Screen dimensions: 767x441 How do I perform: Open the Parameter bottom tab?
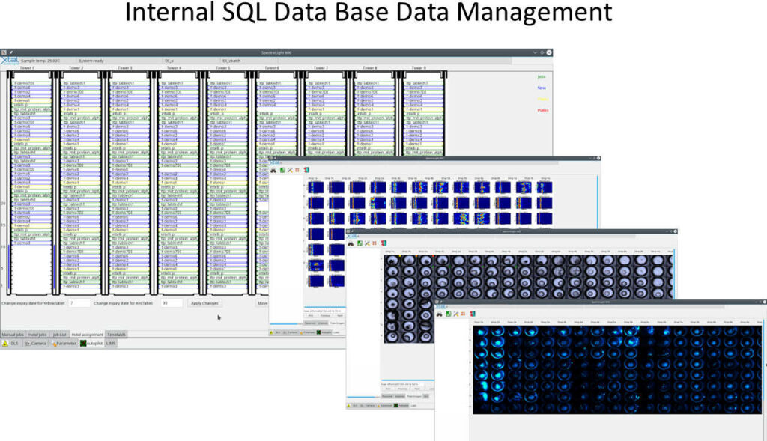click(64, 343)
